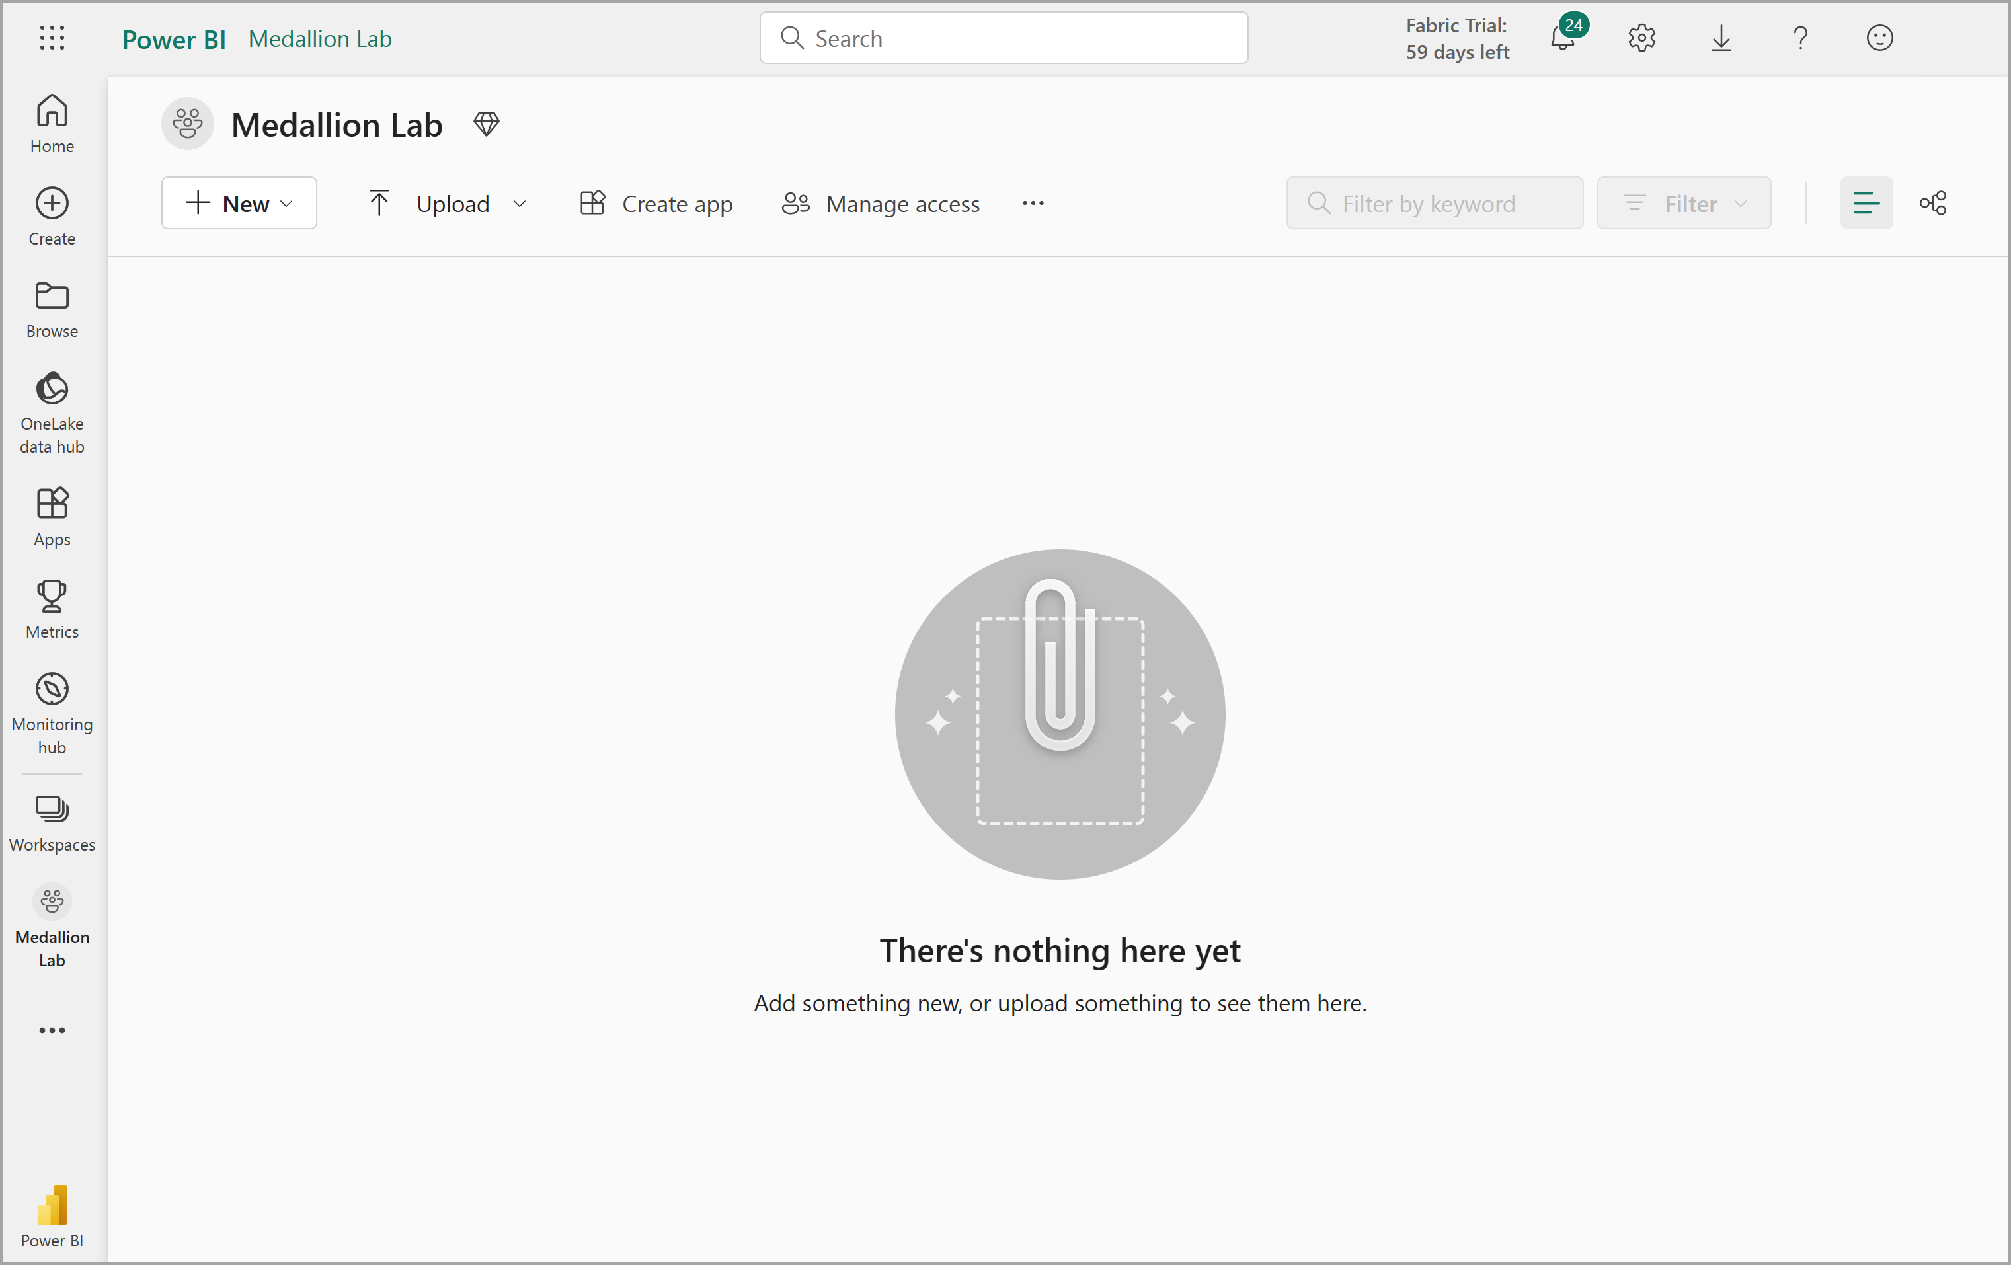
Task: Click the Search input field
Action: click(1005, 38)
